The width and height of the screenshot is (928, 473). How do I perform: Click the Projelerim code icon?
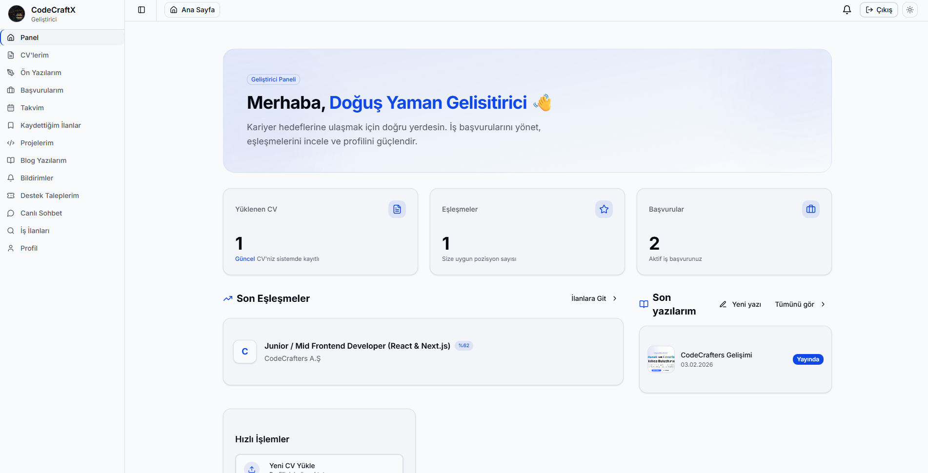pyautogui.click(x=11, y=143)
